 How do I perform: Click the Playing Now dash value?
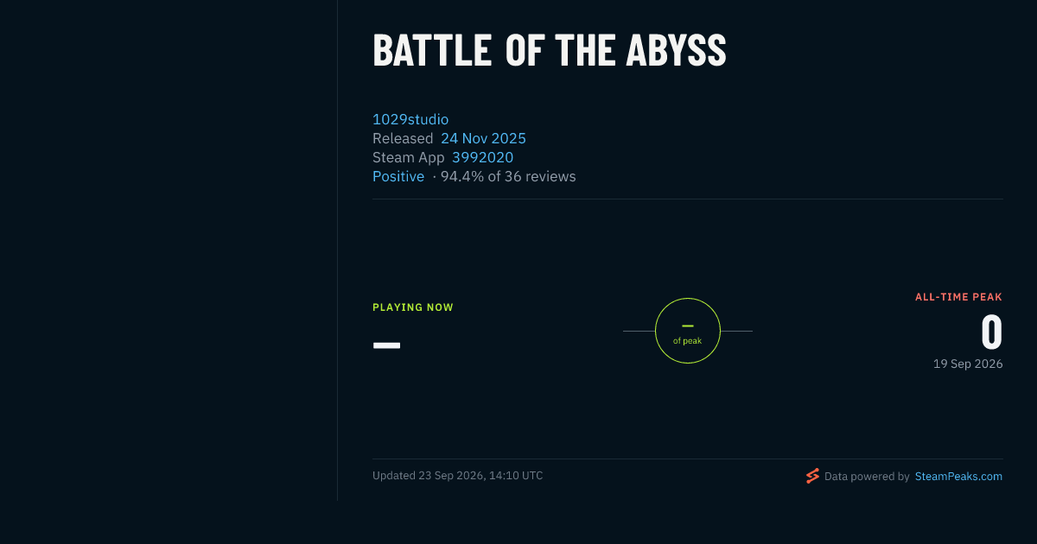(x=386, y=345)
